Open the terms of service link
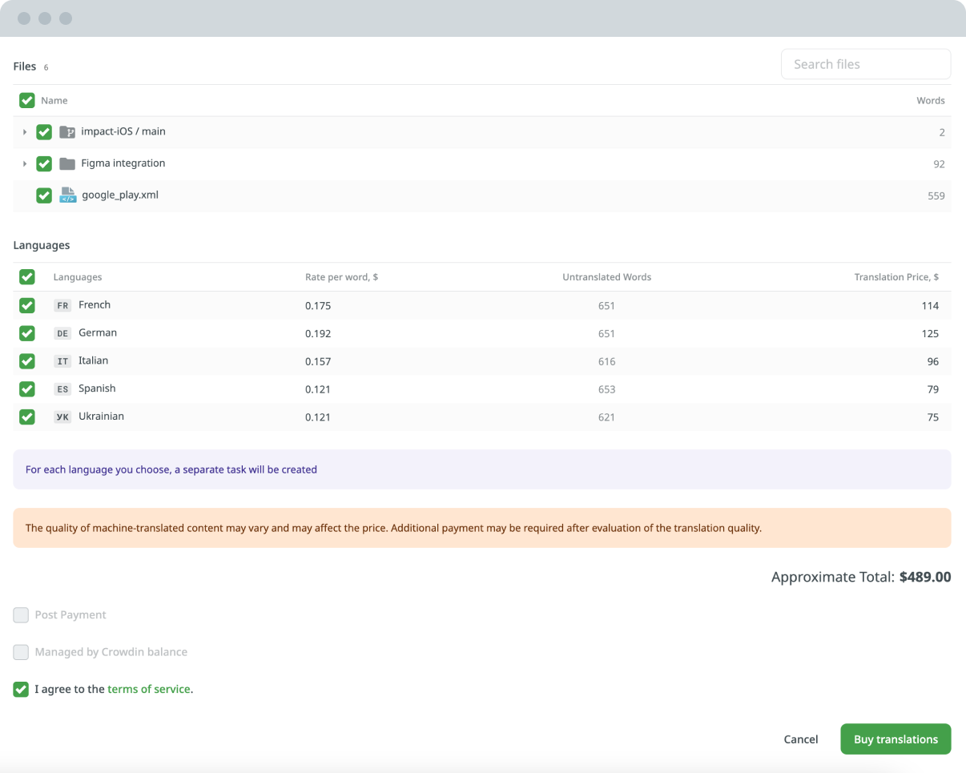Viewport: 966px width, 773px height. click(149, 689)
